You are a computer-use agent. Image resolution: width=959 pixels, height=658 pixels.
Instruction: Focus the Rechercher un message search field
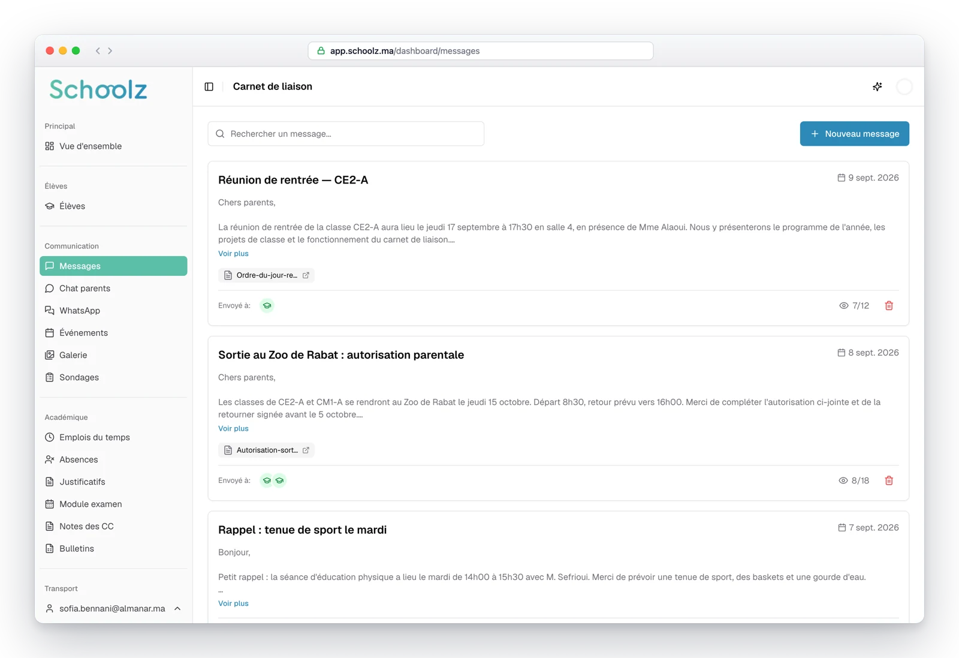[x=346, y=134]
